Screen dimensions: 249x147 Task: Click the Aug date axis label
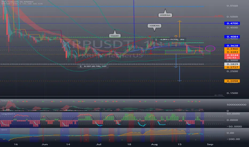tap(154, 144)
